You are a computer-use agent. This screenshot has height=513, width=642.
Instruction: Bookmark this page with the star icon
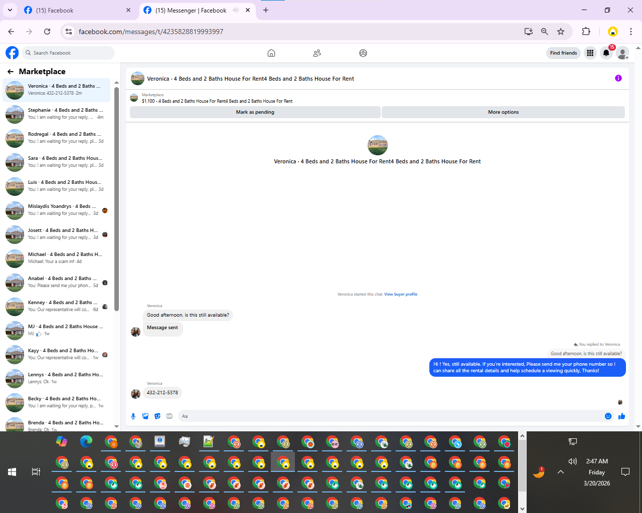pos(561,32)
